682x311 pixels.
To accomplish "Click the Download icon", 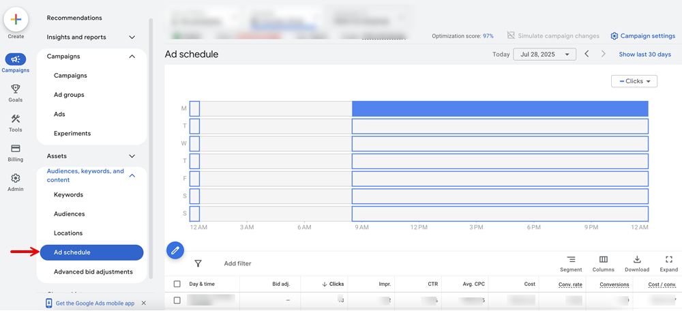I will (637, 260).
